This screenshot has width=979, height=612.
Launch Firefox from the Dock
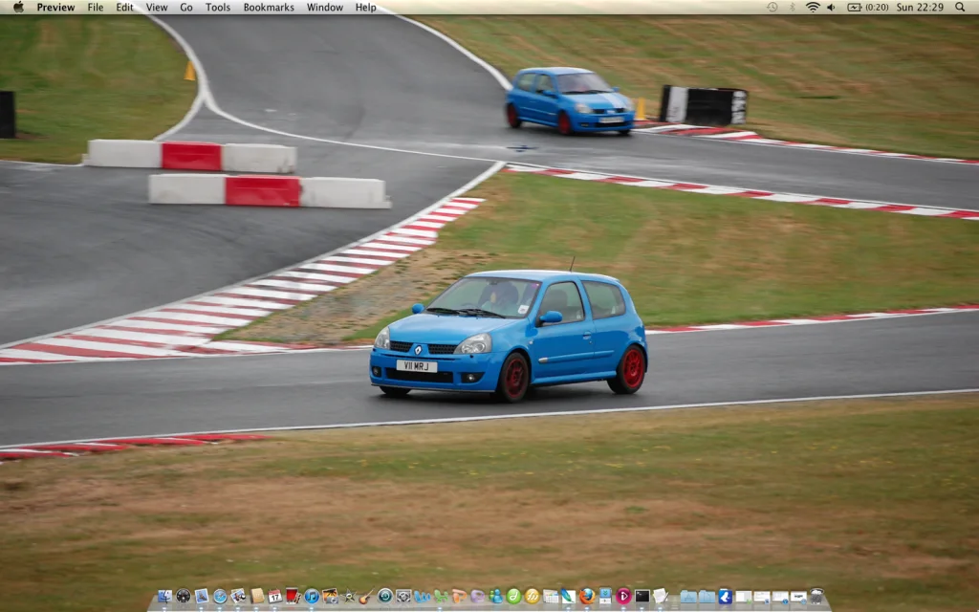coord(587,597)
